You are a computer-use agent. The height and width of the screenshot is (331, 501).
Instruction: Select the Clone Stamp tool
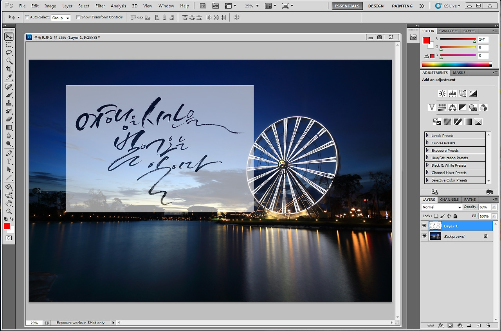pyautogui.click(x=9, y=103)
